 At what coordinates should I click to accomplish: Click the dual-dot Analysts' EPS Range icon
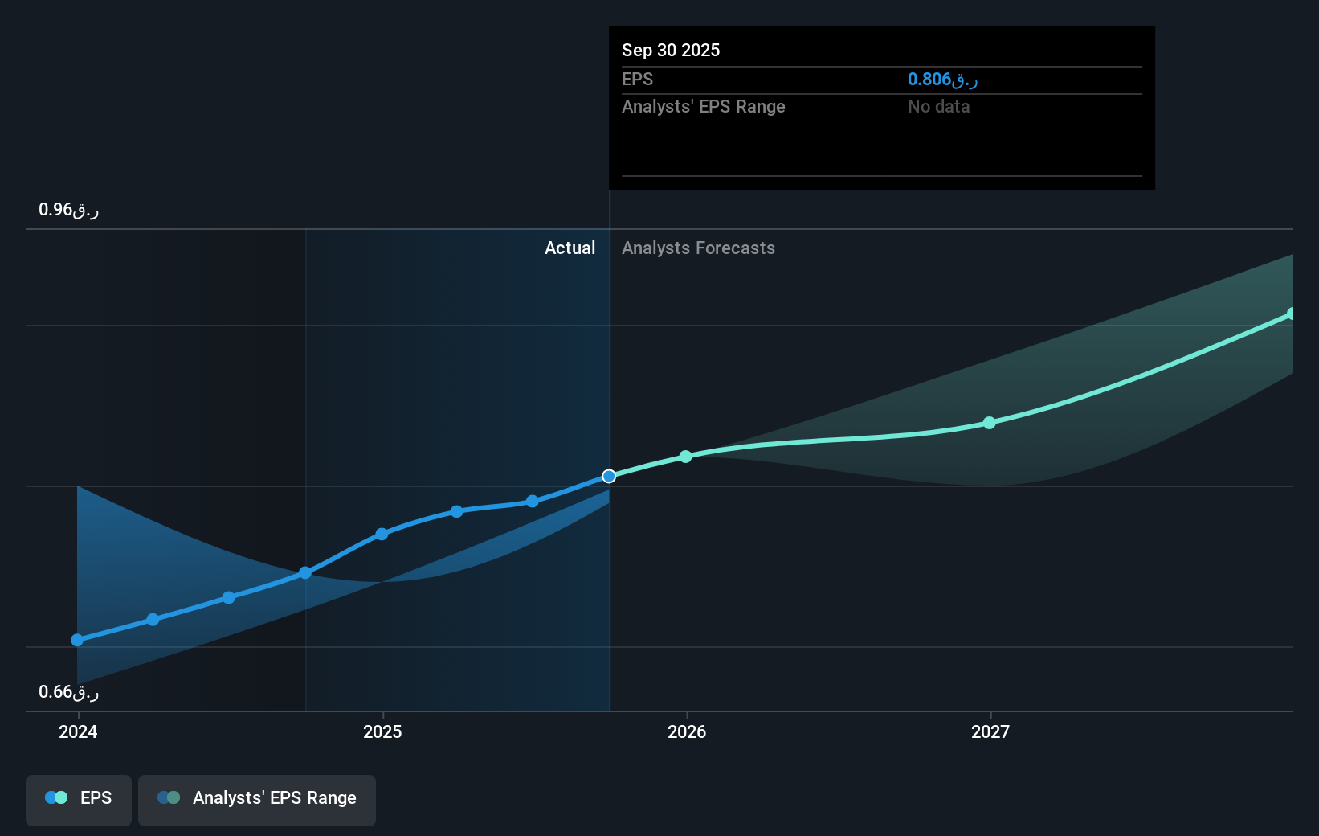(169, 797)
